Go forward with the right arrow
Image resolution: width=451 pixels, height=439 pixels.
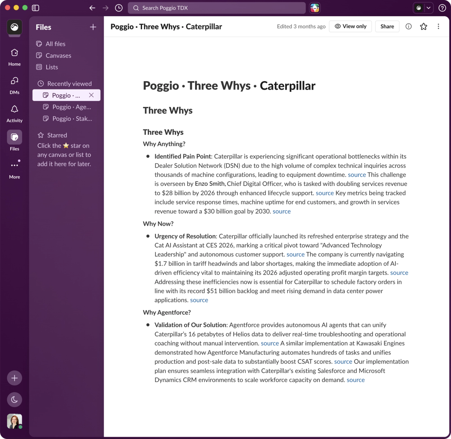[x=106, y=8]
